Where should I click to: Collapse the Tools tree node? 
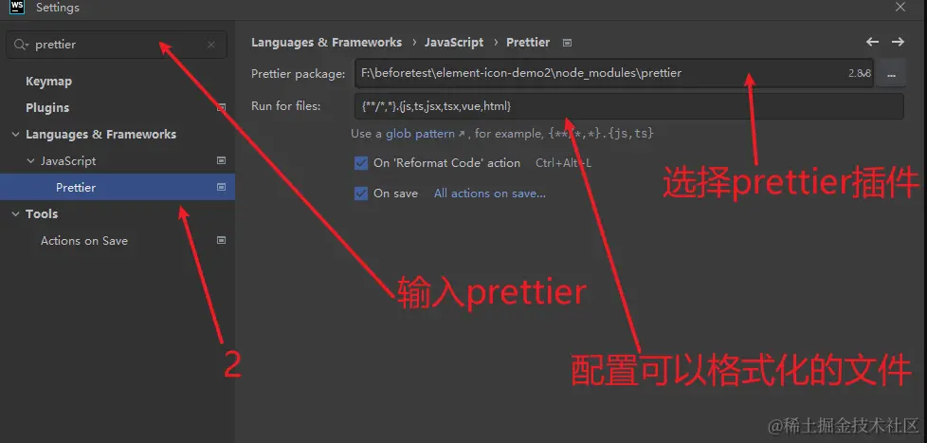point(15,214)
